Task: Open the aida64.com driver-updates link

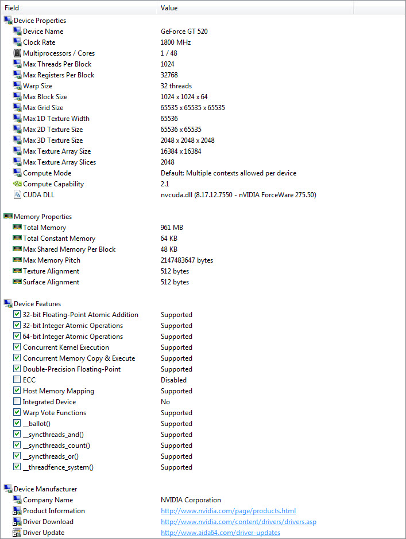Action: pyautogui.click(x=221, y=533)
